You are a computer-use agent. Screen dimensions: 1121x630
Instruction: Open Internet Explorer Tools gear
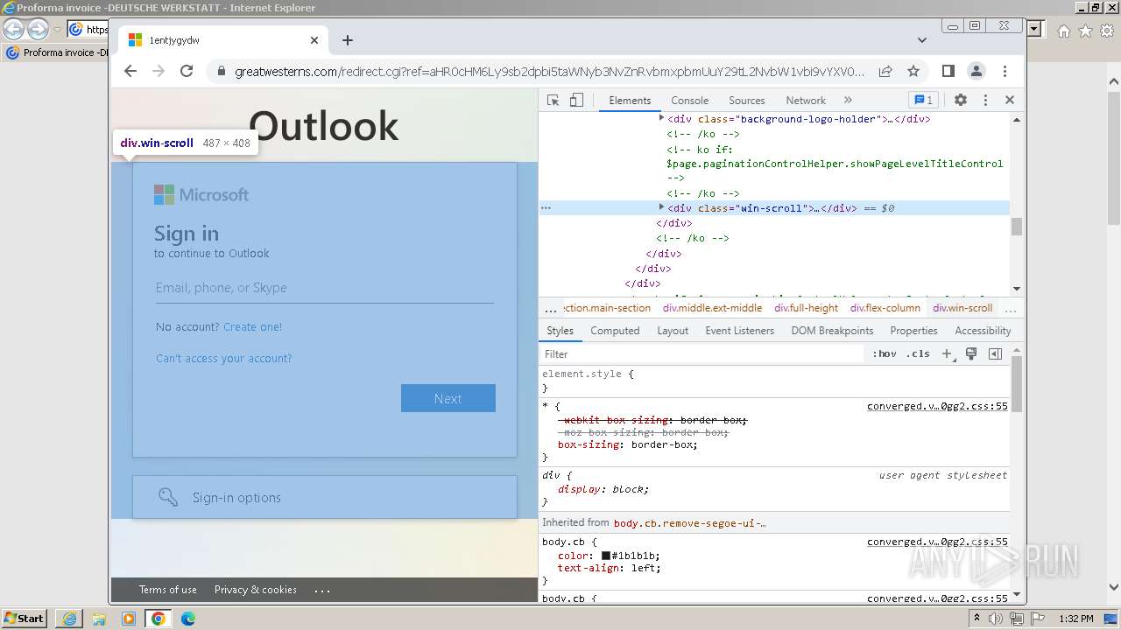pyautogui.click(x=1106, y=31)
